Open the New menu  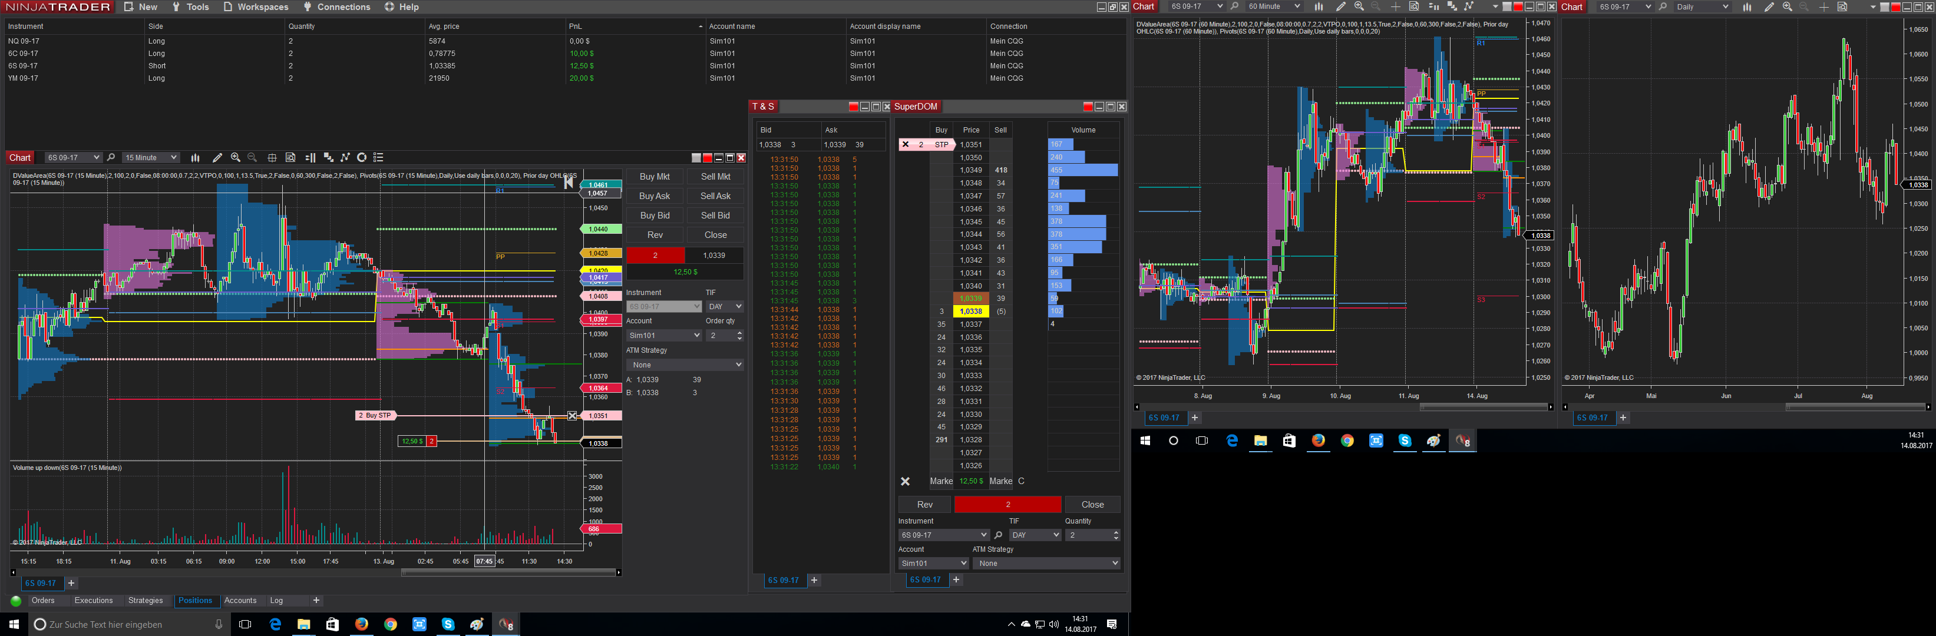[x=141, y=6]
